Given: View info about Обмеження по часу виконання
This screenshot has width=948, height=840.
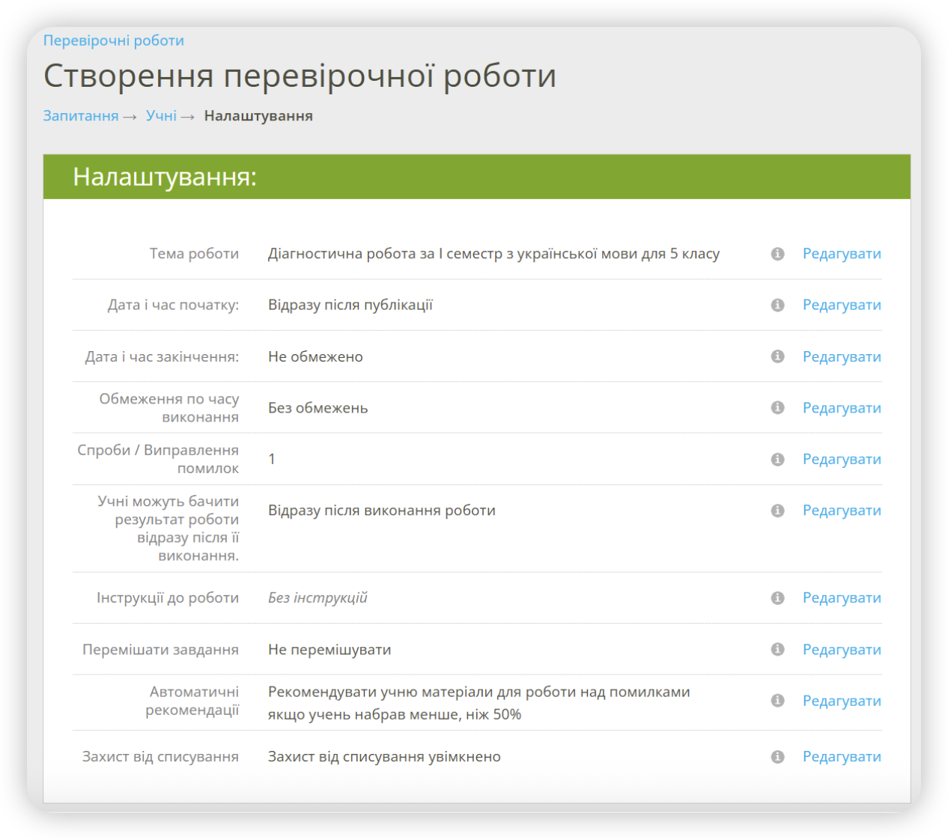Looking at the screenshot, I should tap(777, 408).
